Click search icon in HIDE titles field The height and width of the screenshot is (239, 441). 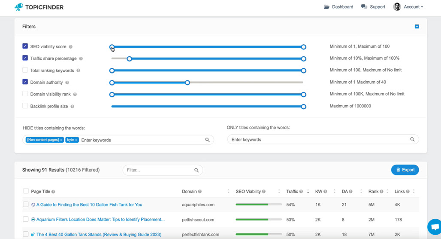207,140
